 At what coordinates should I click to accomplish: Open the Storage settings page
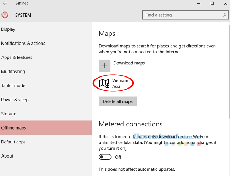[x=8, y=114]
